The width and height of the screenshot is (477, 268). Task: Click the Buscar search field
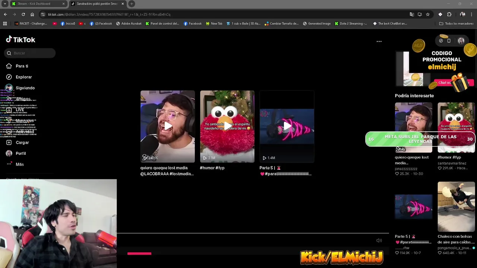pos(30,53)
